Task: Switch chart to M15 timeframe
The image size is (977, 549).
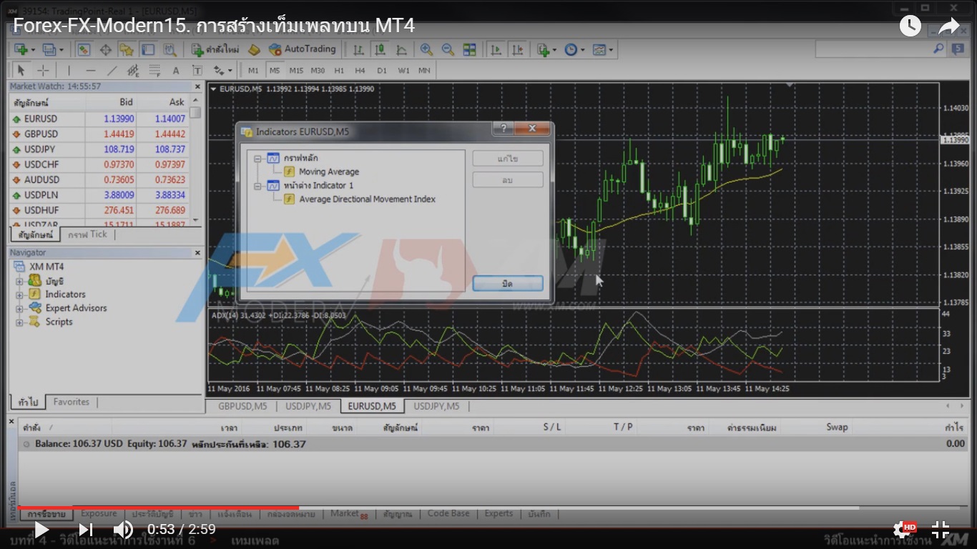Action: click(x=296, y=70)
